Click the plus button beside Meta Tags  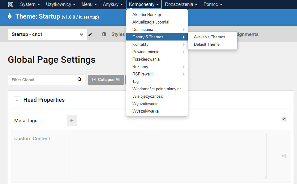pyautogui.click(x=72, y=120)
